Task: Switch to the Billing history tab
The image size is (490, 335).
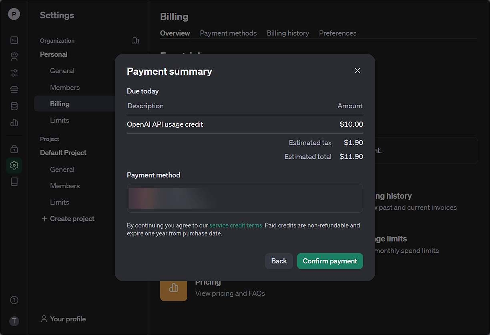Action: point(288,33)
